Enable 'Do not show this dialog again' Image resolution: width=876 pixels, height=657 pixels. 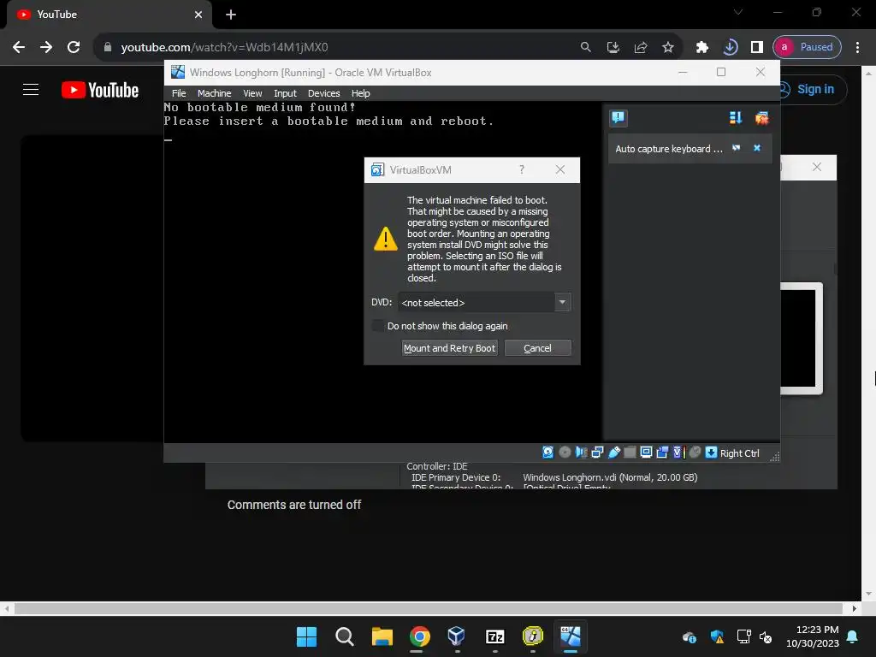378,326
